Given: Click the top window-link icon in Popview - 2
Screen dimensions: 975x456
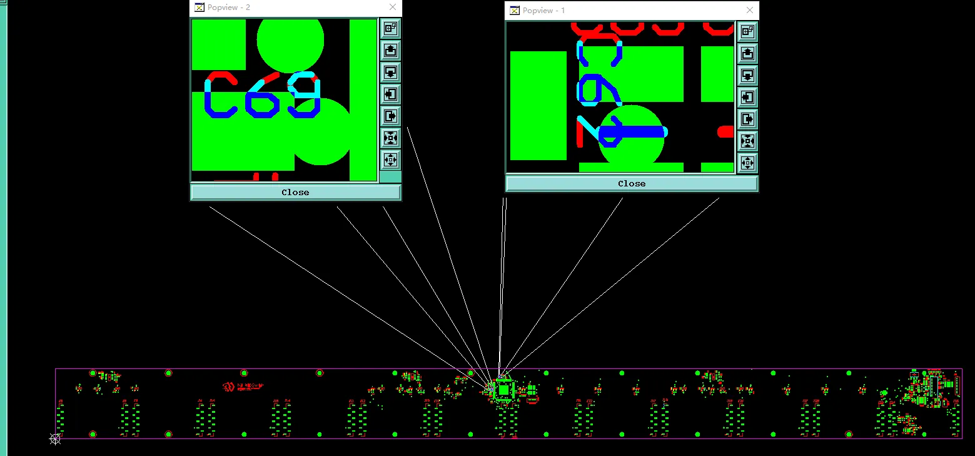Looking at the screenshot, I should pyautogui.click(x=390, y=28).
